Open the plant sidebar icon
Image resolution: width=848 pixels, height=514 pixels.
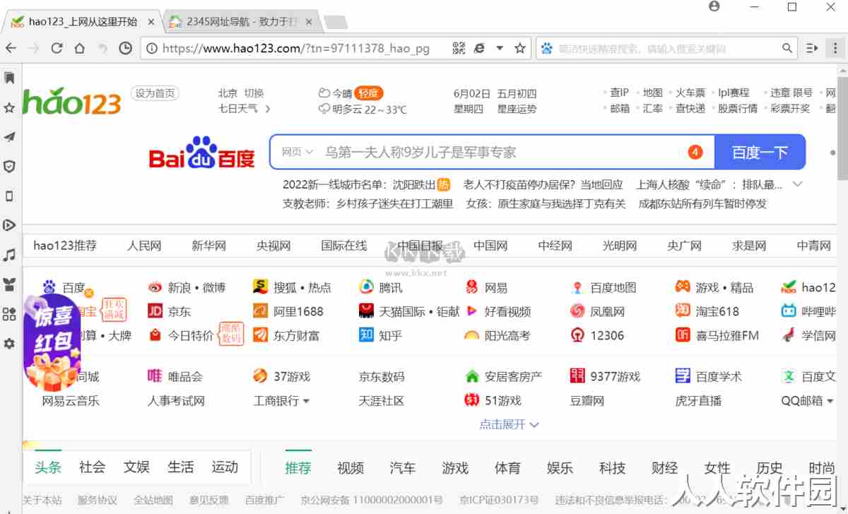point(9,284)
